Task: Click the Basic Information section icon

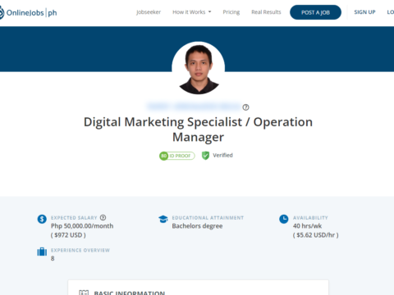Action: tap(84, 293)
